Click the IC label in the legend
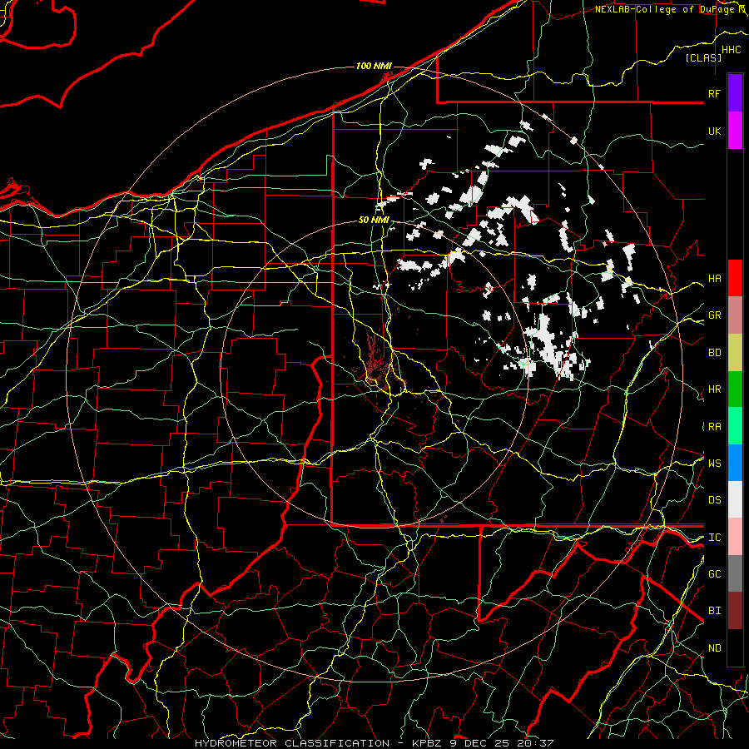The height and width of the screenshot is (749, 749). [x=714, y=538]
